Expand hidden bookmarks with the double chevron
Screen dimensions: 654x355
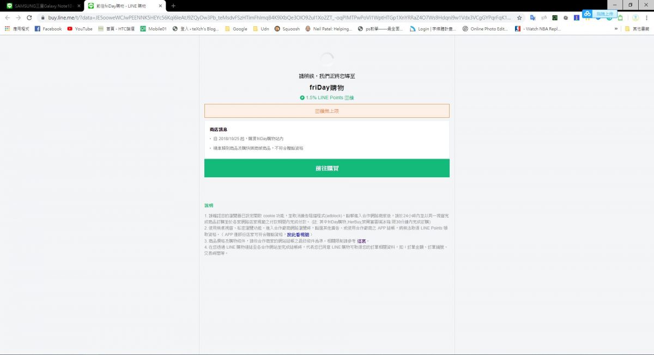[616, 29]
